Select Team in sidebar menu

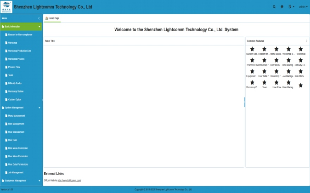21,75
